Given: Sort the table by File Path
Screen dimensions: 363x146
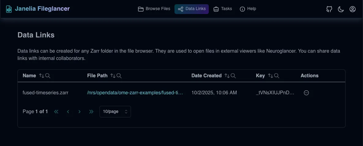Looking at the screenshot, I should click(x=113, y=76).
